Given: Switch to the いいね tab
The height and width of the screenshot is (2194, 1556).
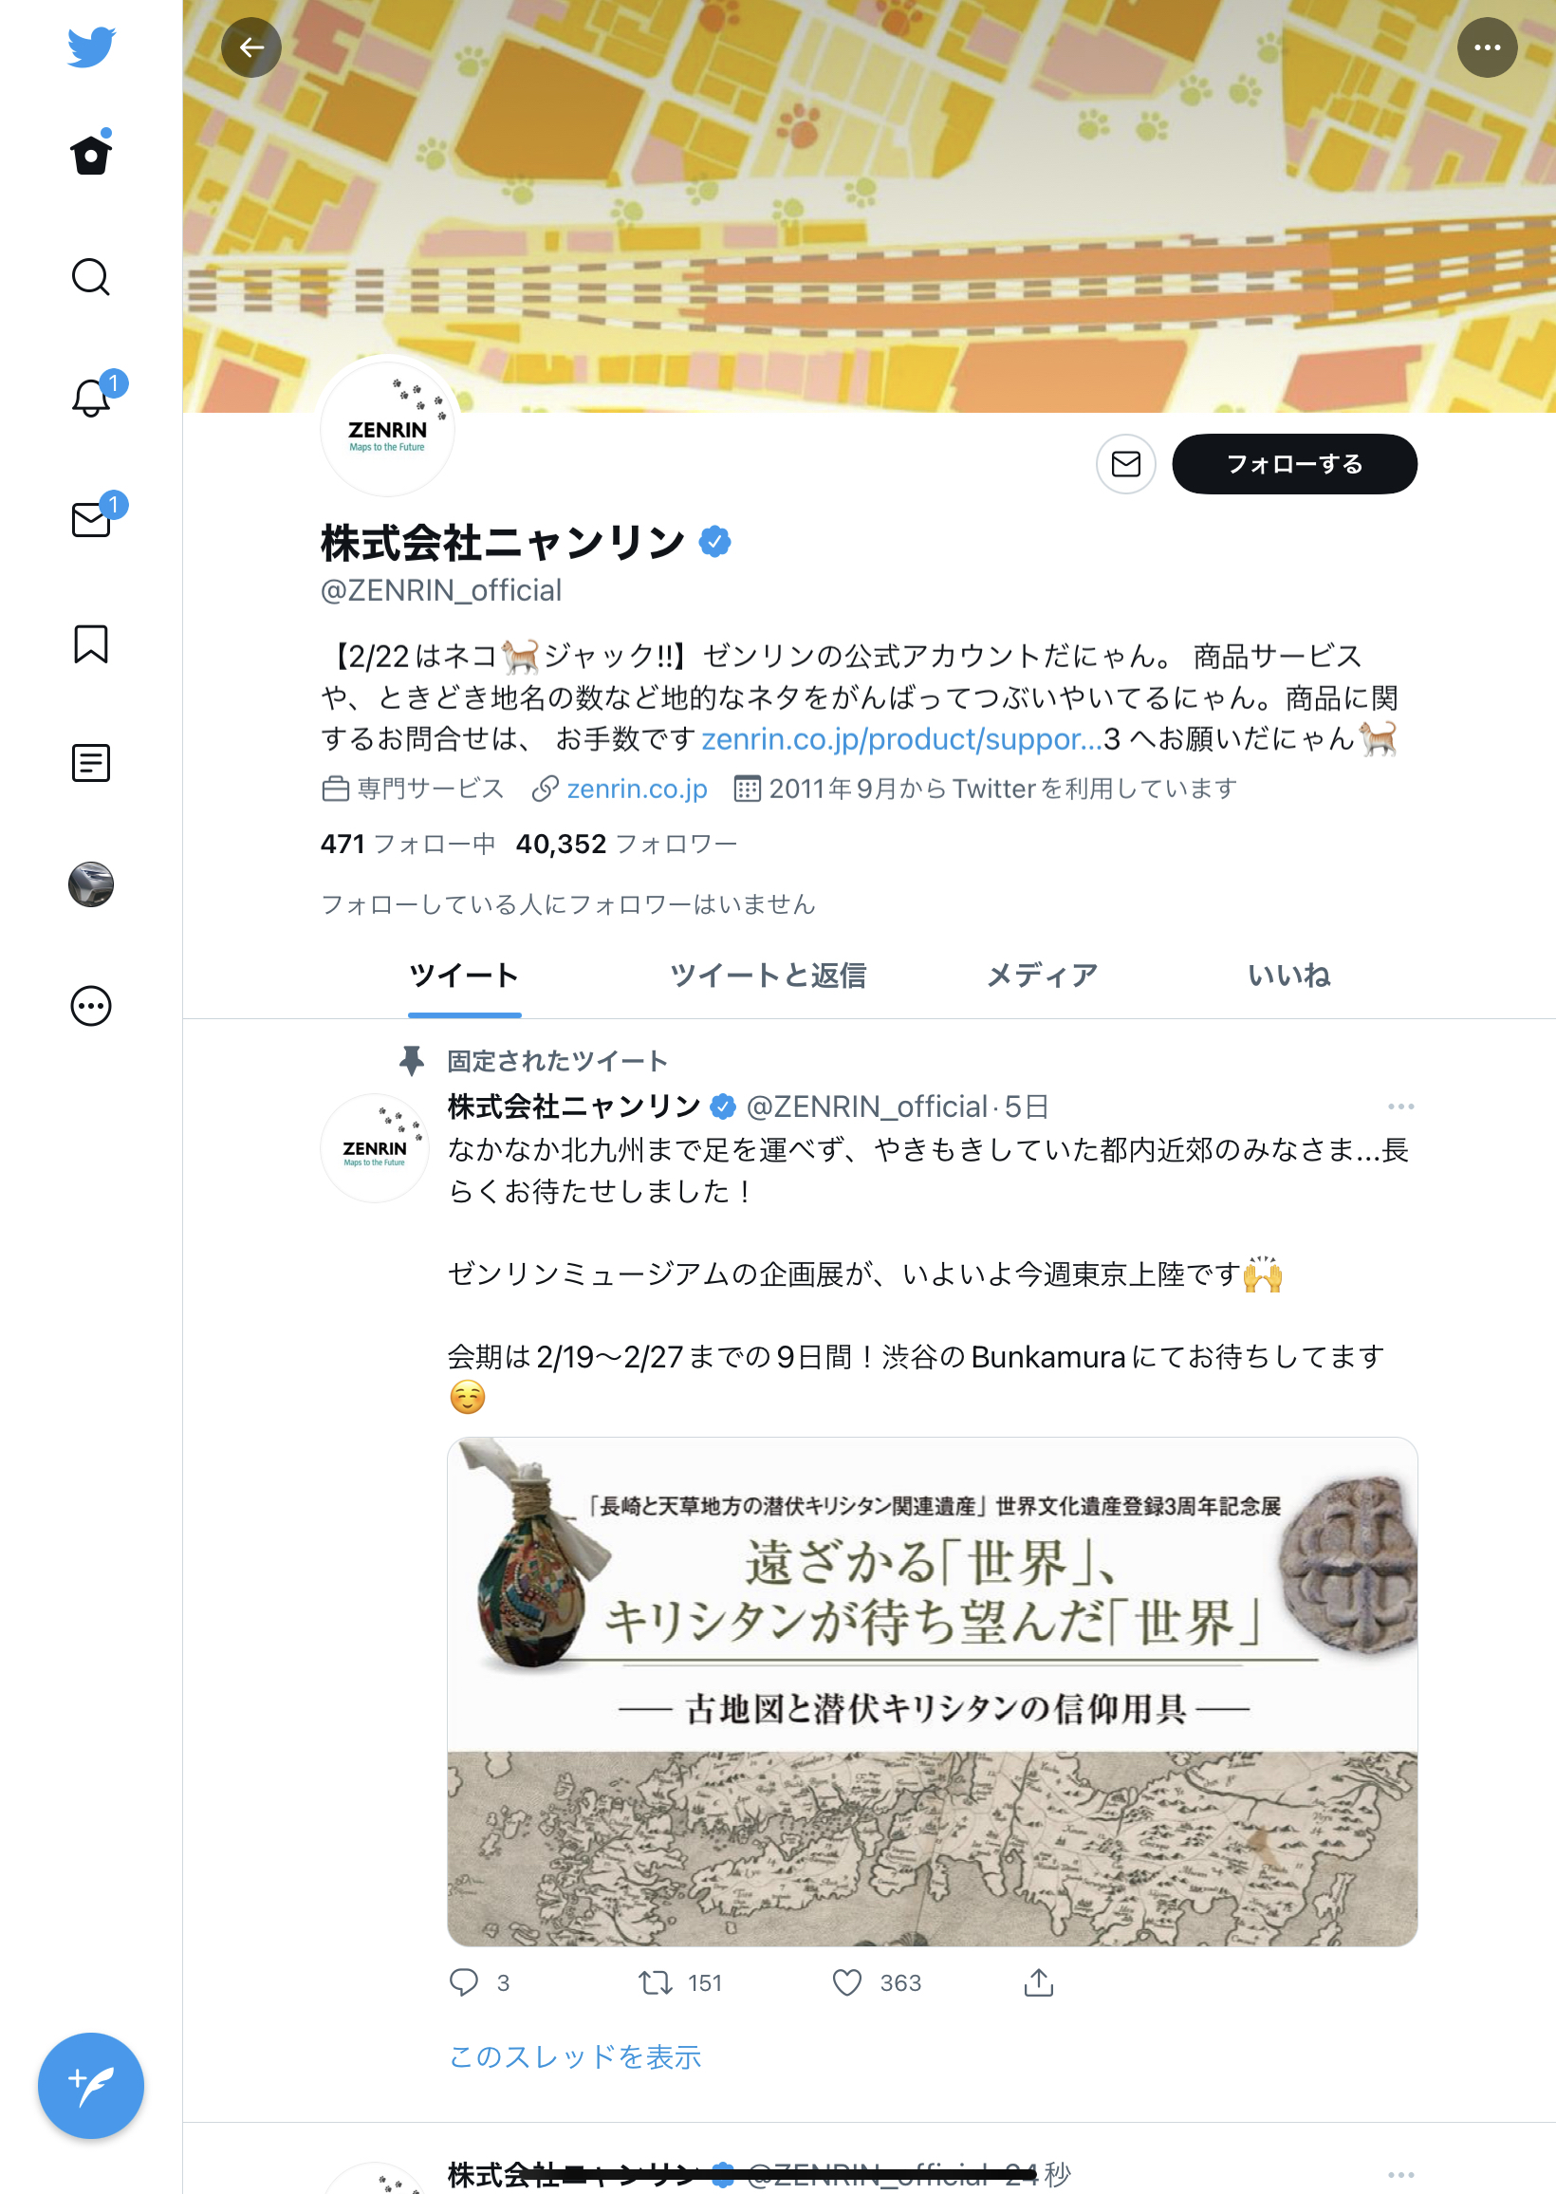Looking at the screenshot, I should click(1288, 976).
